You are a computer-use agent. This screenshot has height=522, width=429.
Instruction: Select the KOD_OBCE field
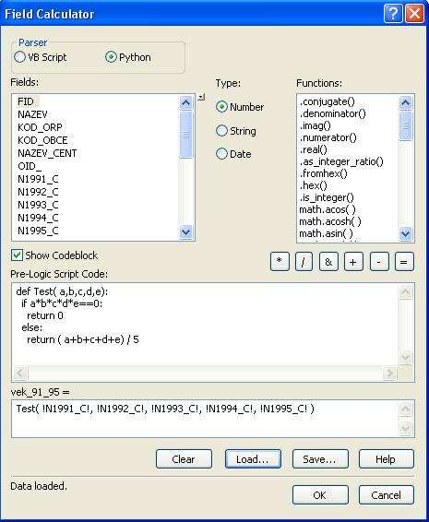click(42, 140)
